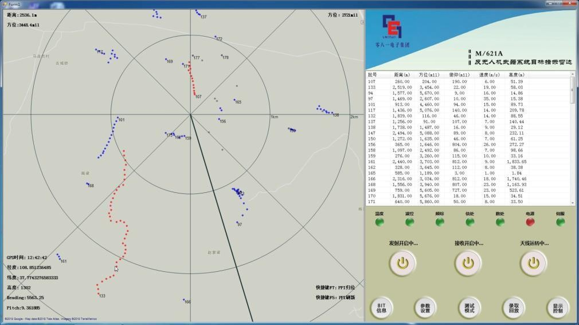Toggle the 发射 transmit power button
This screenshot has width=579, height=325.
(x=403, y=263)
